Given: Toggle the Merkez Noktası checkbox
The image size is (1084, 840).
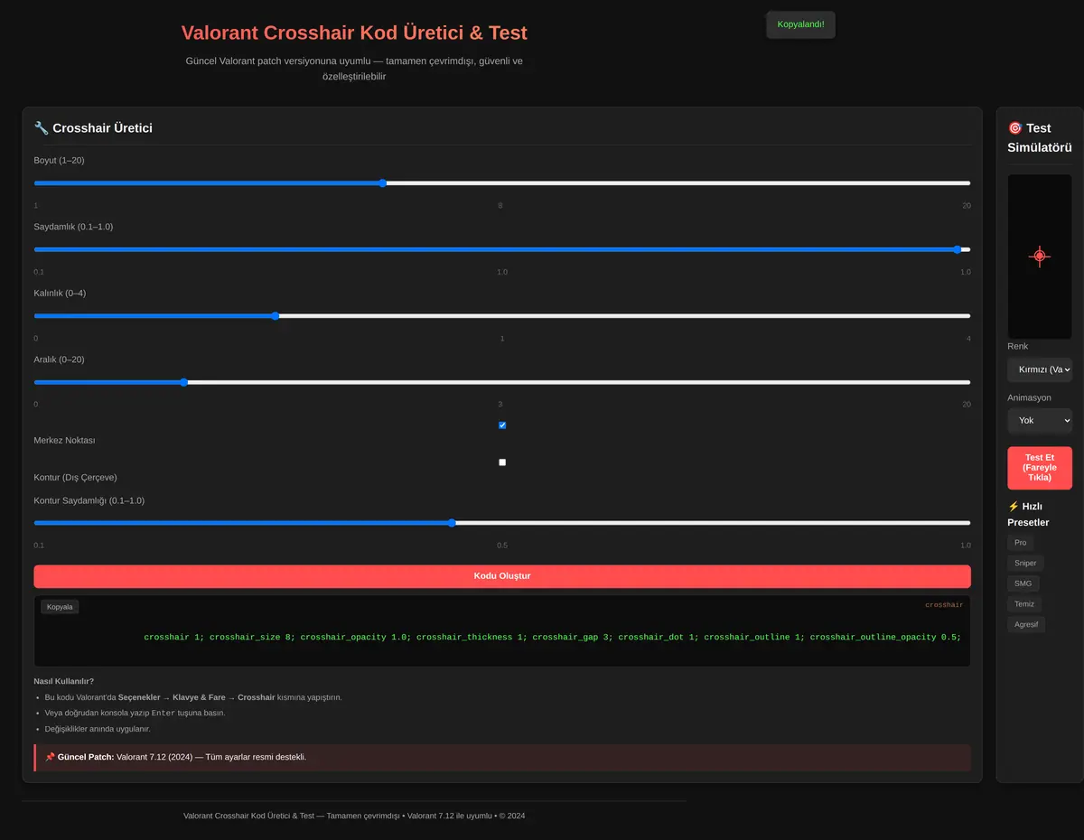Looking at the screenshot, I should click(502, 425).
